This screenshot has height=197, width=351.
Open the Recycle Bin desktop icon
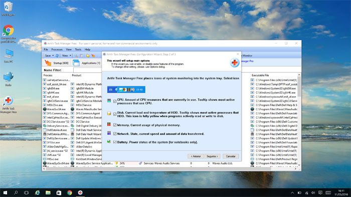8,9
